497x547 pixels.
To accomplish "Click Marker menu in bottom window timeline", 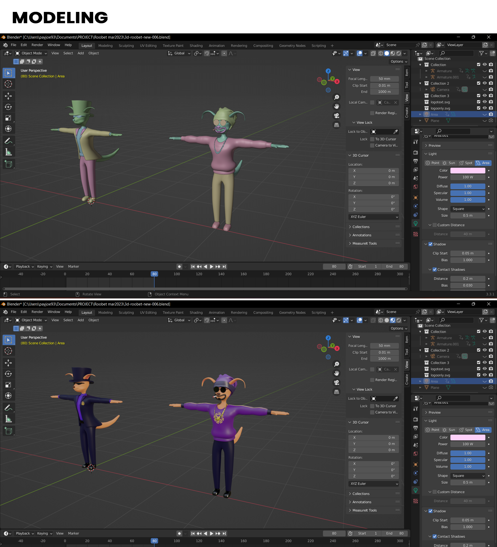I will click(x=74, y=534).
